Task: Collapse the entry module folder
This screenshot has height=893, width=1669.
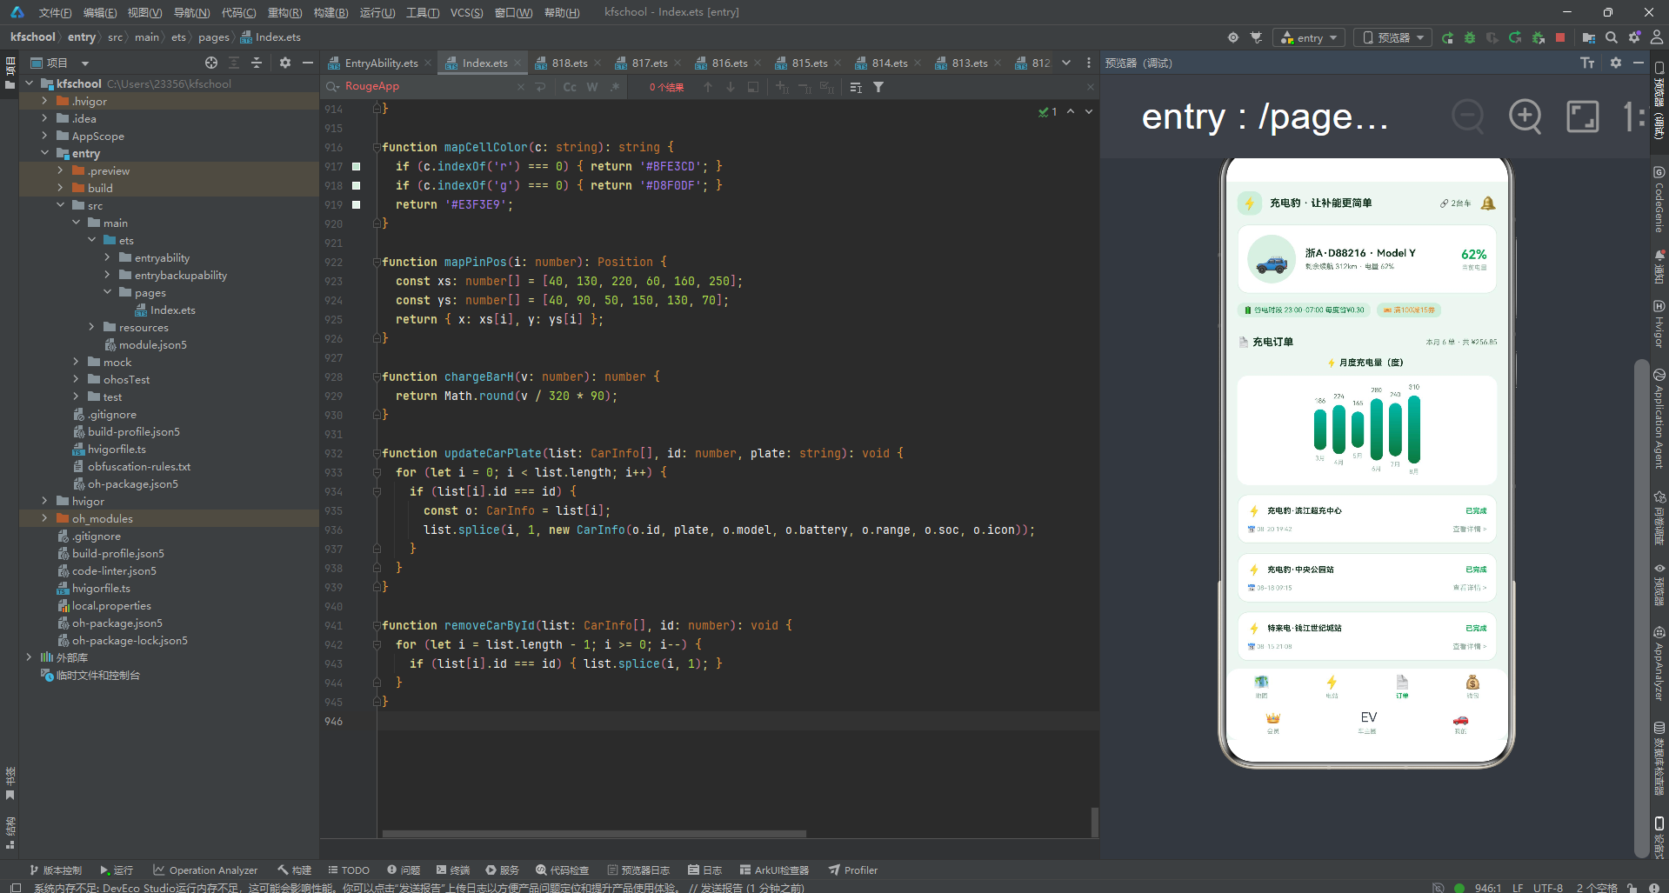Action: click(x=44, y=153)
